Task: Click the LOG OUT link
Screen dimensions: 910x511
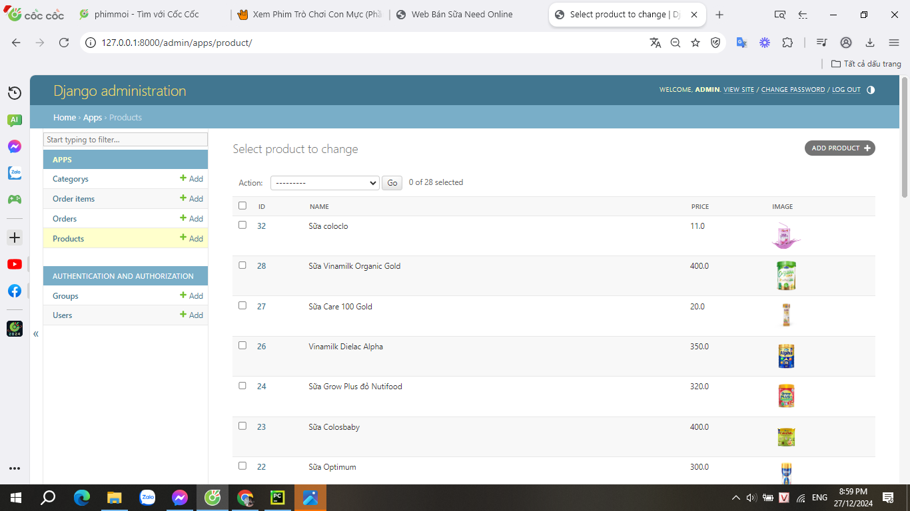Action: point(846,90)
